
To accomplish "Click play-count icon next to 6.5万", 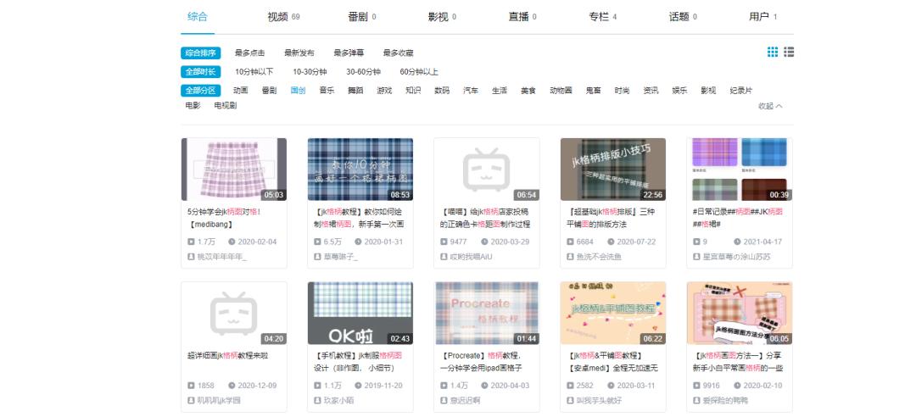I will [317, 242].
